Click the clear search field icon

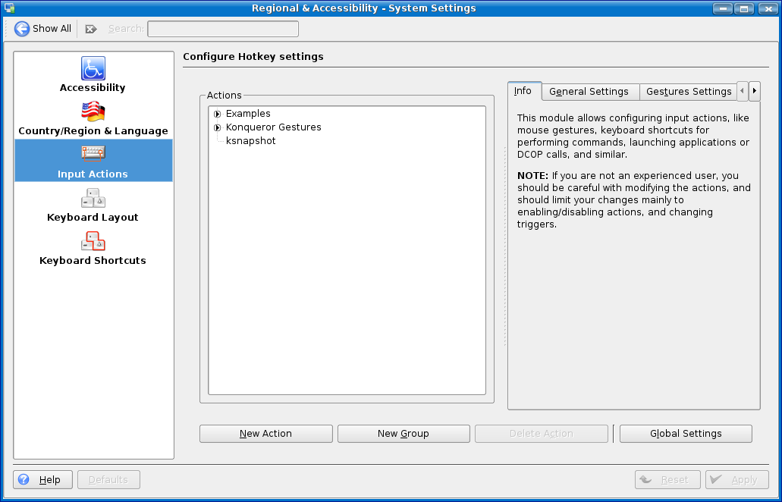(91, 29)
